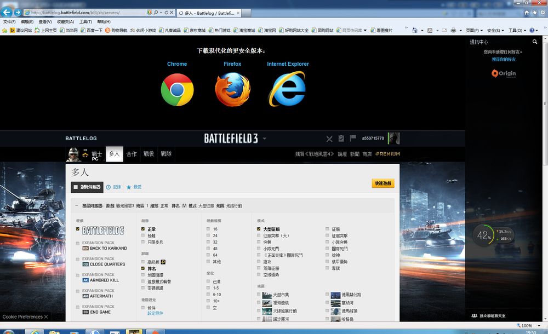Open the crossed swords icon in Battlelog header
548x334 pixels.
[329, 139]
